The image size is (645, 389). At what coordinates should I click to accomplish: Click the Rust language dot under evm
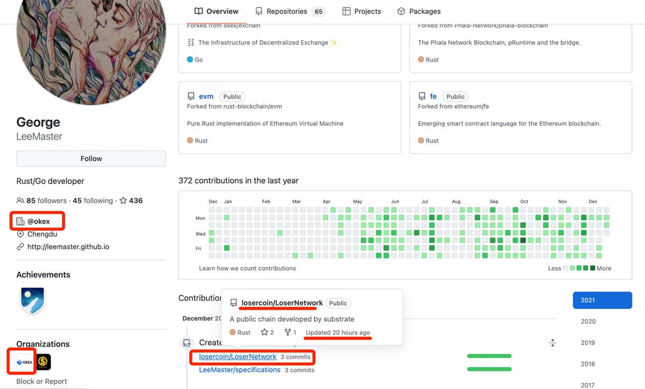coord(190,141)
